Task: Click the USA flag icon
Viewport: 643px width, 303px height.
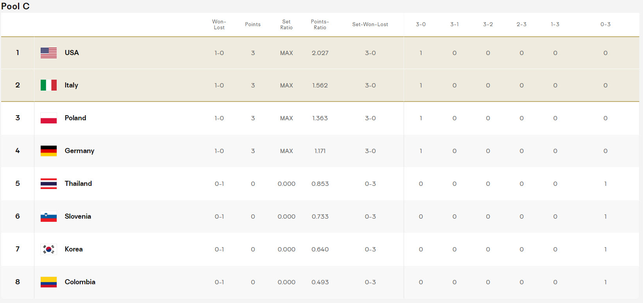Action: click(48, 53)
